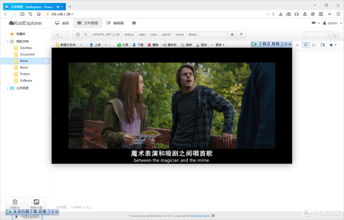The height and width of the screenshot is (220, 344).
Task: Go up to parent folder
Action: (241, 35)
